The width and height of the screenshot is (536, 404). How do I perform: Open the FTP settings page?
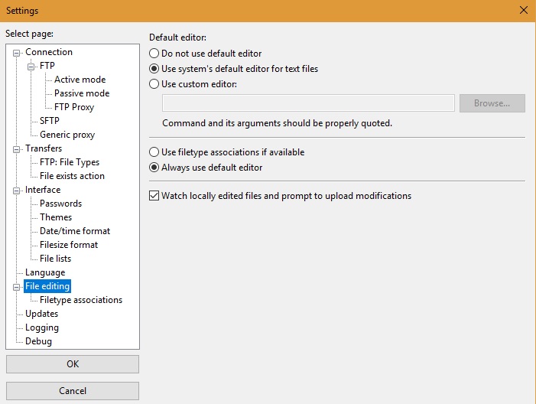(47, 66)
